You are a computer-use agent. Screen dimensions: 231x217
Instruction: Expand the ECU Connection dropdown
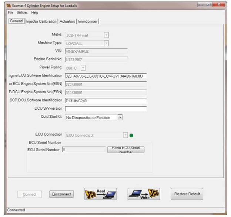(125, 135)
